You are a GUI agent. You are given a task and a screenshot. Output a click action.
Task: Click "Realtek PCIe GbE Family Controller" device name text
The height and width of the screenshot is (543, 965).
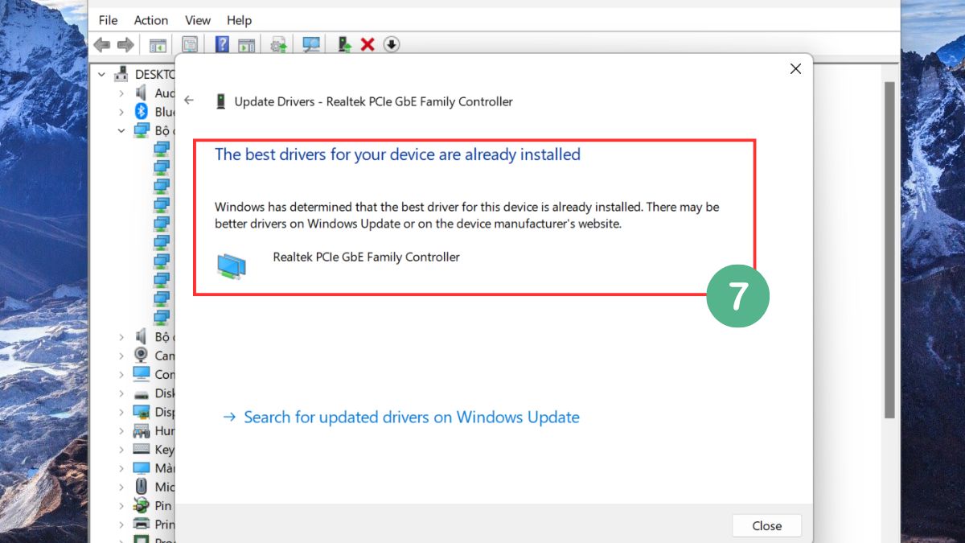pyautogui.click(x=366, y=257)
